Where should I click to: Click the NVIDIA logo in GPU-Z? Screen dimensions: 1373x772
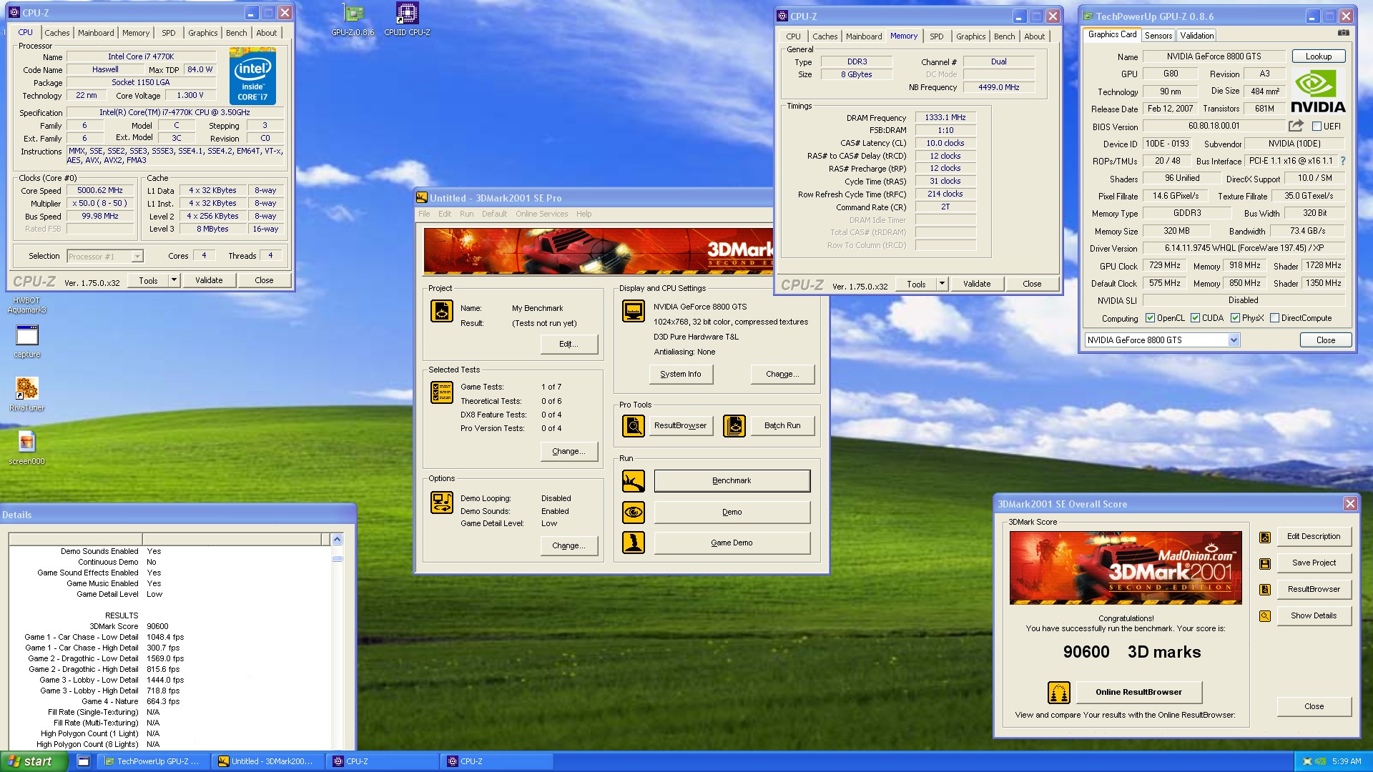[1318, 91]
